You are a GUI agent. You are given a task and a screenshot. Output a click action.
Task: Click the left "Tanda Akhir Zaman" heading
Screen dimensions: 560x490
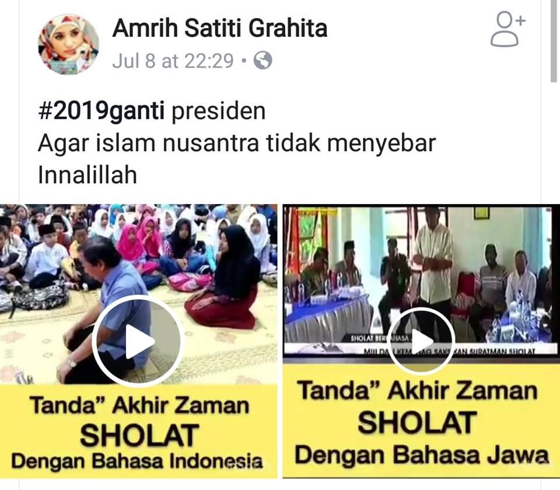[x=139, y=405]
